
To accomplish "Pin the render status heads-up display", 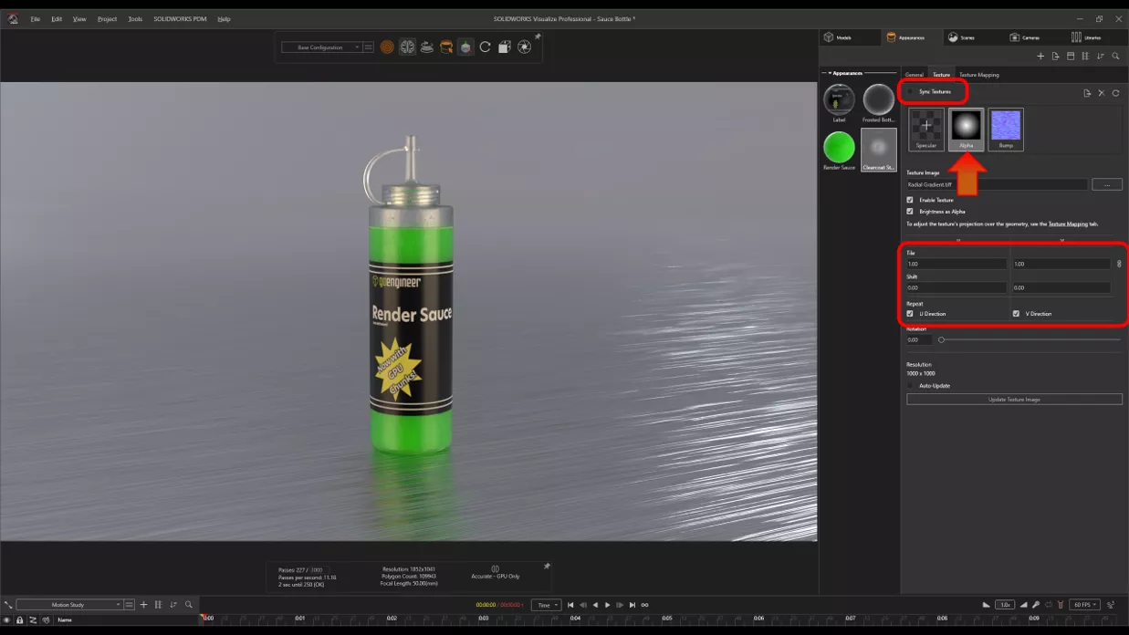I will tap(547, 567).
